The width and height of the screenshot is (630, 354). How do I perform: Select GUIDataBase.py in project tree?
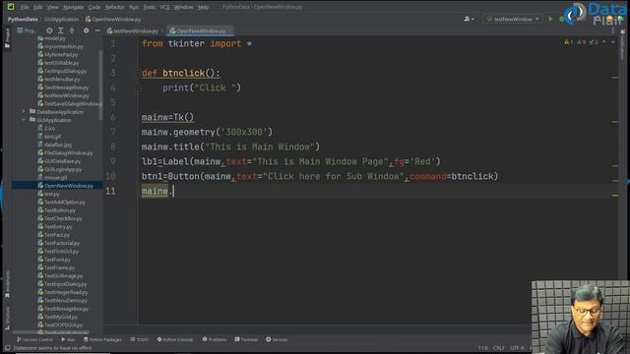pyautogui.click(x=59, y=161)
